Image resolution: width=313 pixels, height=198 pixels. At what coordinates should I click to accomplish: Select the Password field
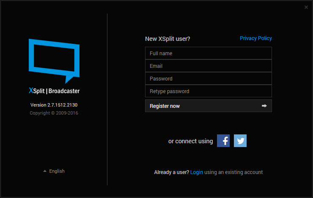[209, 78]
